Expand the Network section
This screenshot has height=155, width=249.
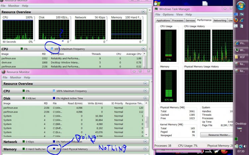pos(145,141)
